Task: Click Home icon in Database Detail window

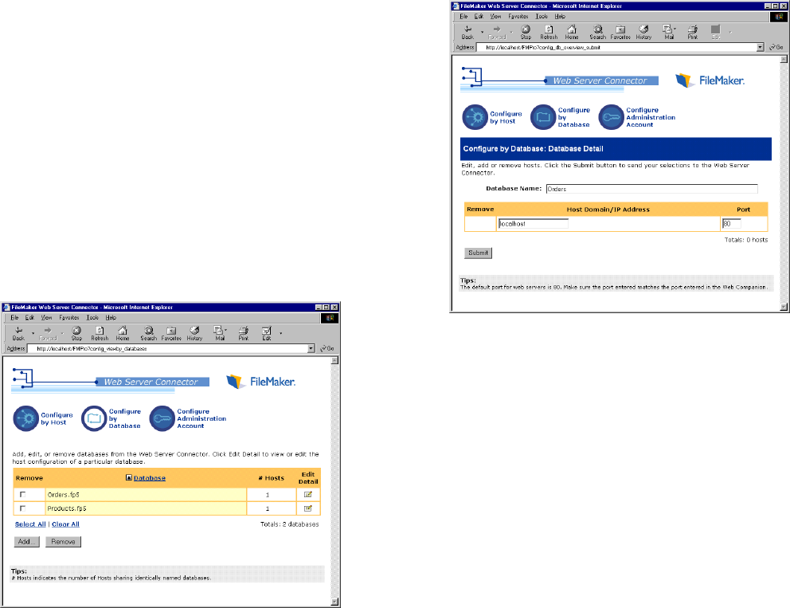Action: (571, 32)
